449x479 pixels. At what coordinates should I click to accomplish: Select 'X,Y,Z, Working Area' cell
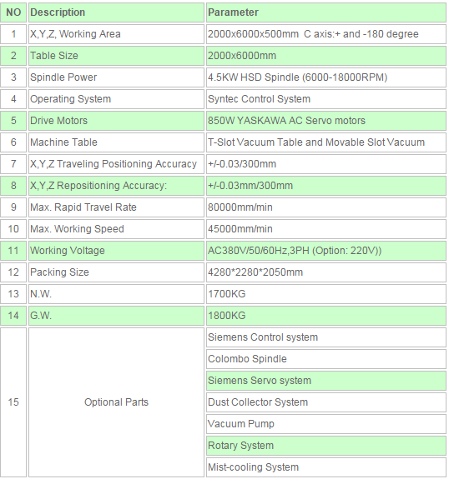116,34
